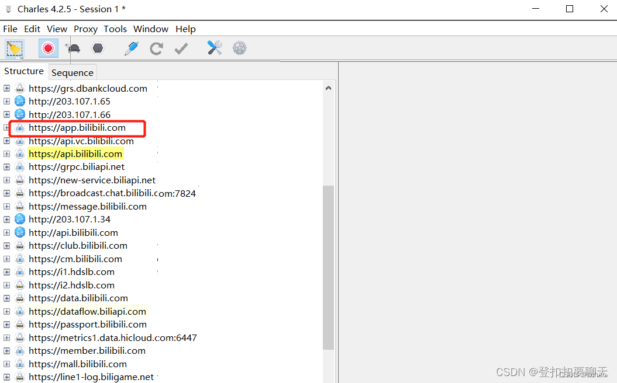Viewport: 617px width, 383px height.
Task: Switch to the Sequence tab
Action: coord(73,72)
